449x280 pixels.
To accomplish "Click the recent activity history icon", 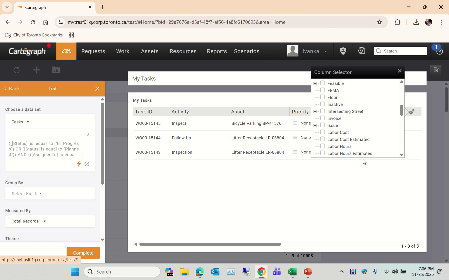I will click(361, 51).
